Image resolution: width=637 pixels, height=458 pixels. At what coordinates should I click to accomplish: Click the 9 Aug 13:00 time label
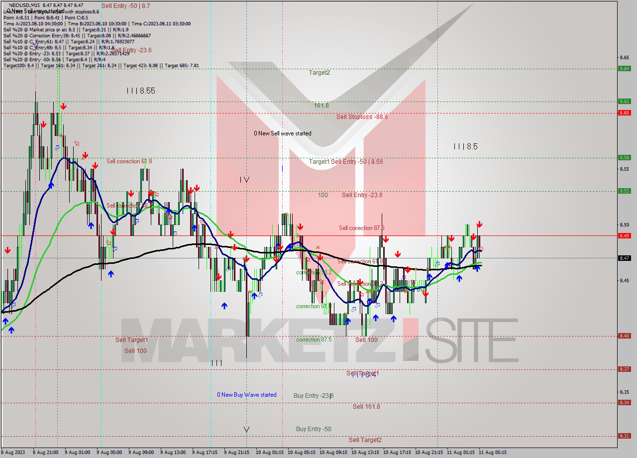[x=173, y=453]
